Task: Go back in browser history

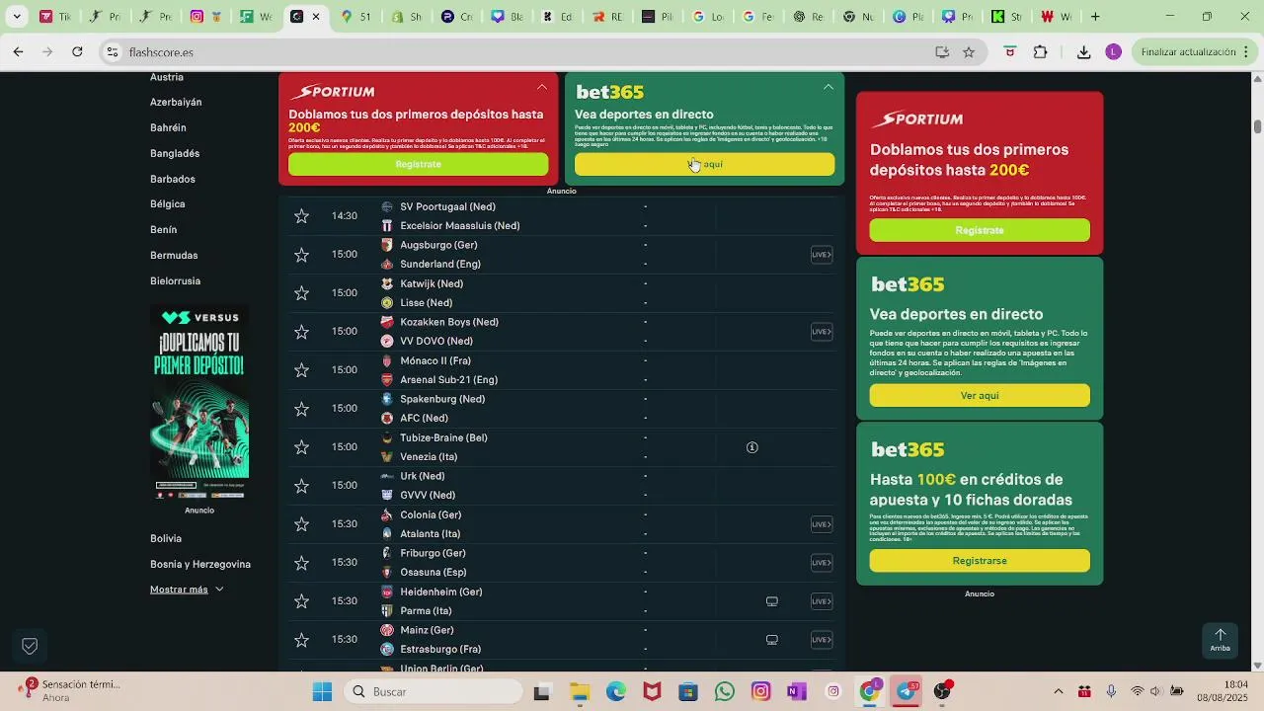Action: click(x=18, y=52)
